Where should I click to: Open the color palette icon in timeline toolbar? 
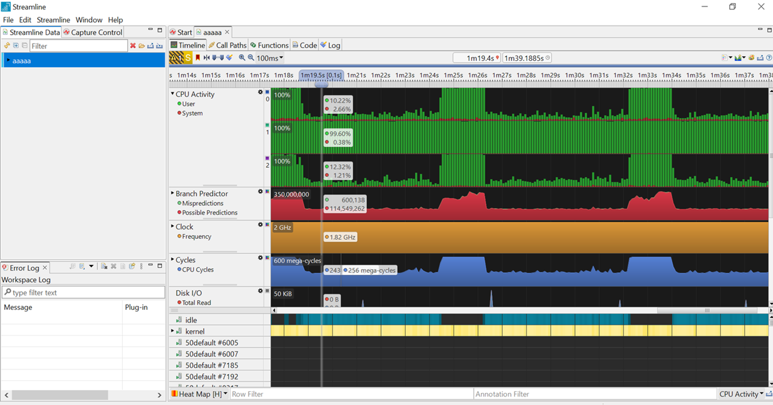(x=751, y=58)
